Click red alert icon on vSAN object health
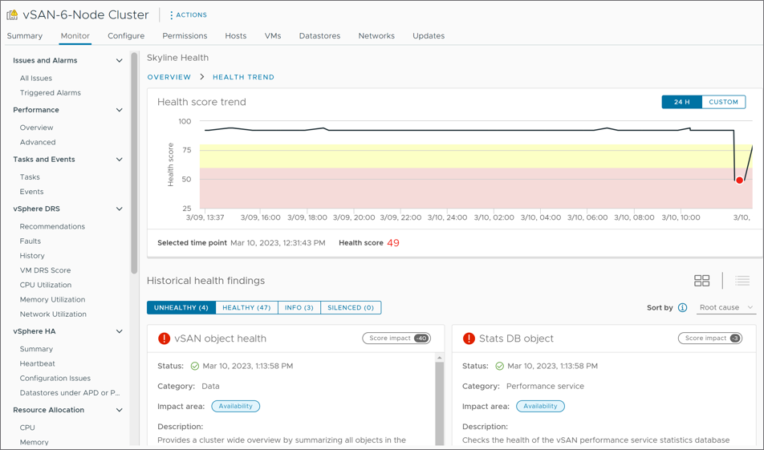This screenshot has height=450, width=764. click(164, 339)
